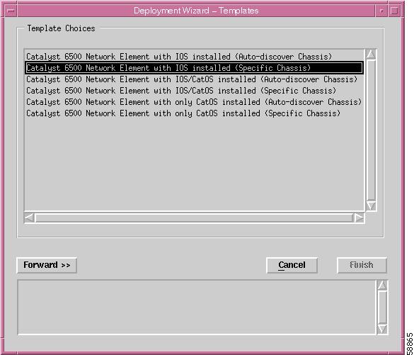The width and height of the screenshot is (414, 355).
Task: Click template list scroll-left arrow
Action: [x=29, y=218]
